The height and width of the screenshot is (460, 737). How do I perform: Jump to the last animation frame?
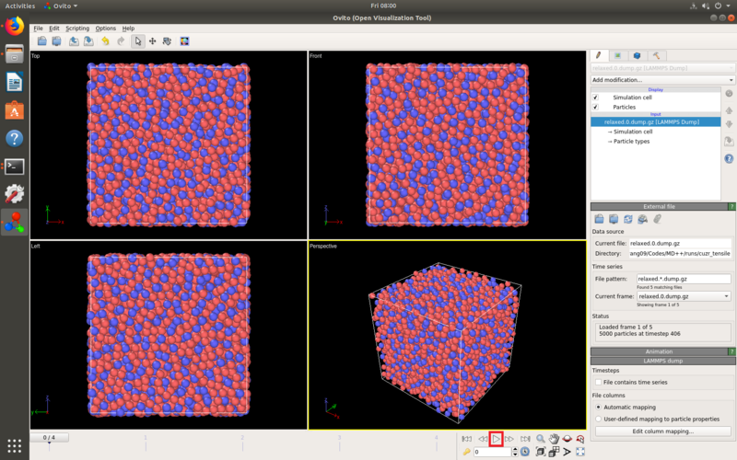[525, 439]
